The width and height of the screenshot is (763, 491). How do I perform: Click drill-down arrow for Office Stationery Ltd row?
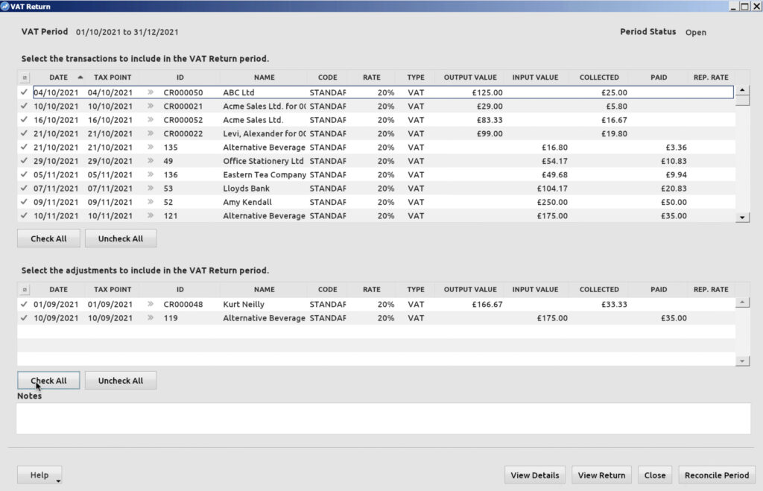click(151, 161)
